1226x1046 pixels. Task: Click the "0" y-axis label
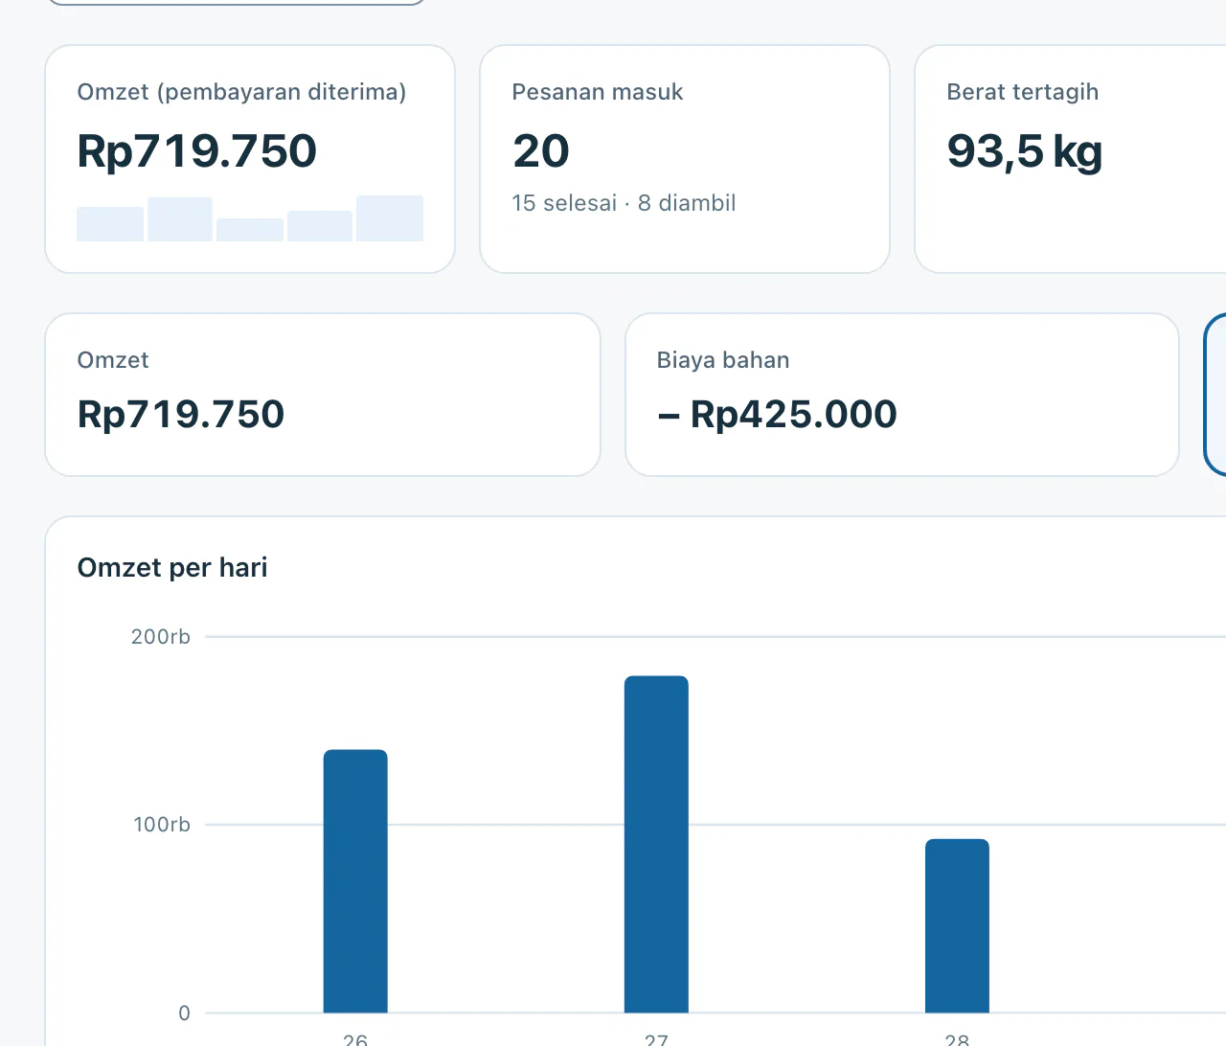[184, 1012]
